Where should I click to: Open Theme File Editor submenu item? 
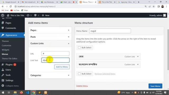point(10,59)
